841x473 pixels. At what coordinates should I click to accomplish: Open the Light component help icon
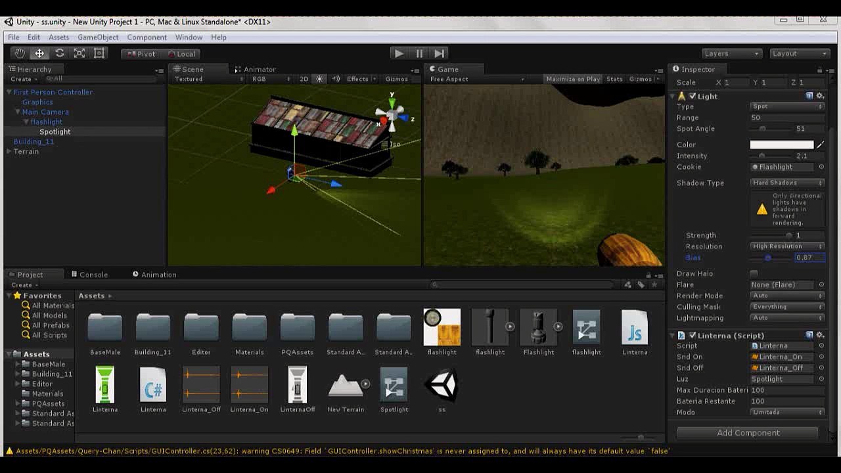pos(809,96)
